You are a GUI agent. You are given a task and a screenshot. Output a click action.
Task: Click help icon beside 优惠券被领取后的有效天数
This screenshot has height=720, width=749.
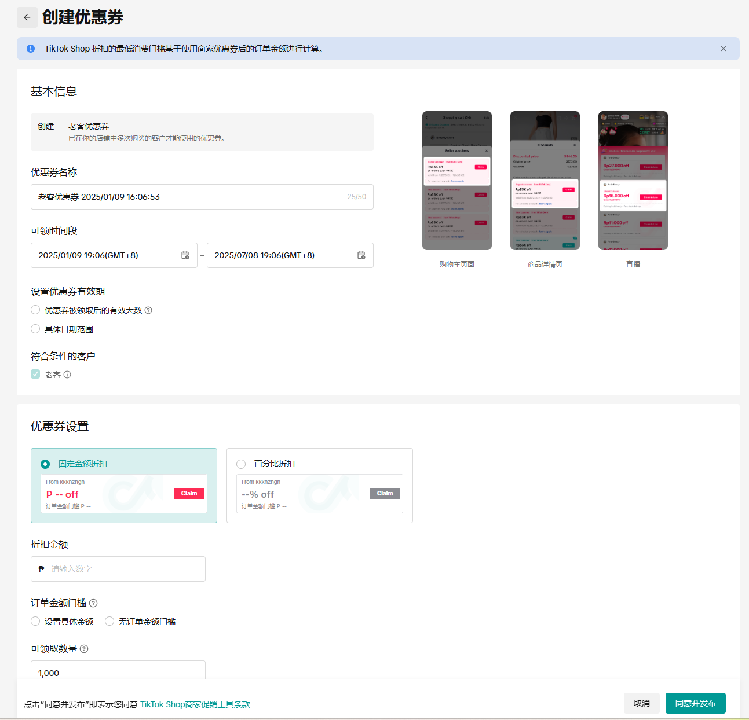point(148,310)
